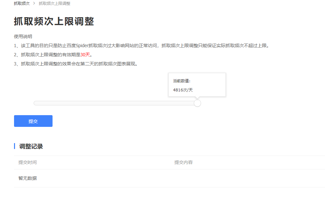Select the 暂无数据 empty-state row
The image size is (325, 202).
point(28,178)
